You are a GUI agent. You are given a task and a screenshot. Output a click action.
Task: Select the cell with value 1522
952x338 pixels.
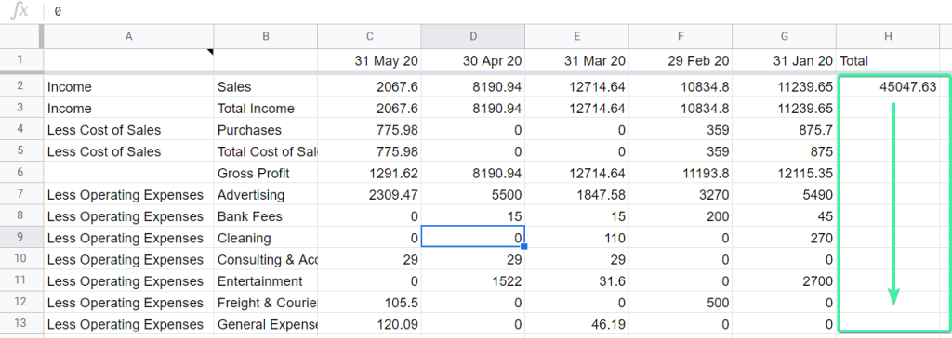tap(473, 281)
